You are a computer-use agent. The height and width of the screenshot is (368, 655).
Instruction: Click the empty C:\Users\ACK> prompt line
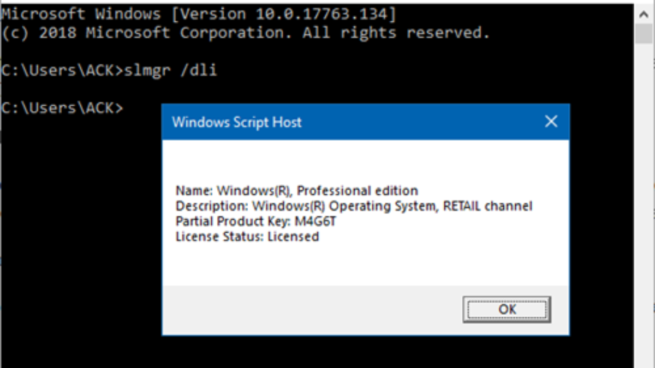(62, 108)
